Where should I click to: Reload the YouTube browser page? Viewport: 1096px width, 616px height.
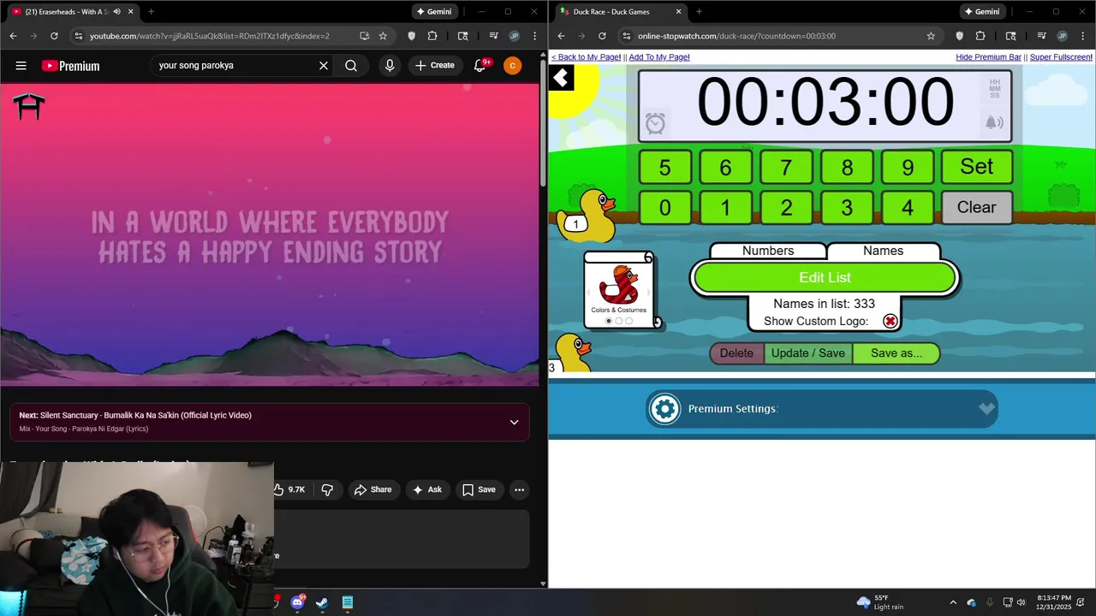click(54, 36)
